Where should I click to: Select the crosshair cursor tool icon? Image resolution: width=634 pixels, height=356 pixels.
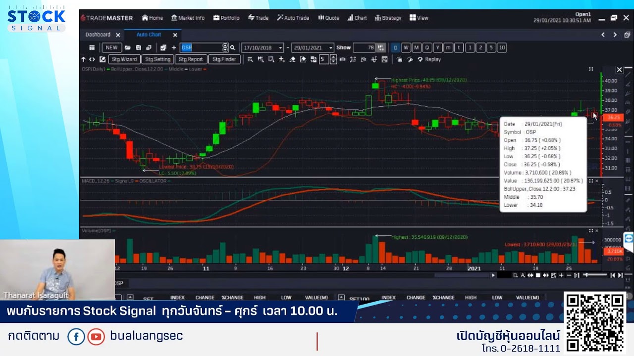(281, 59)
